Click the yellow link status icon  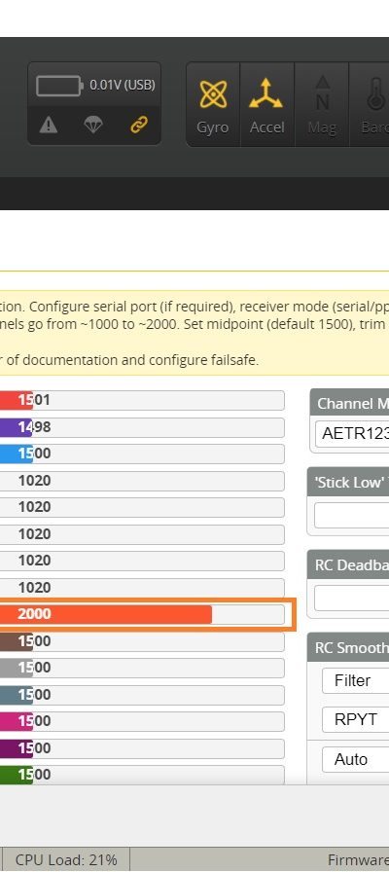click(139, 126)
